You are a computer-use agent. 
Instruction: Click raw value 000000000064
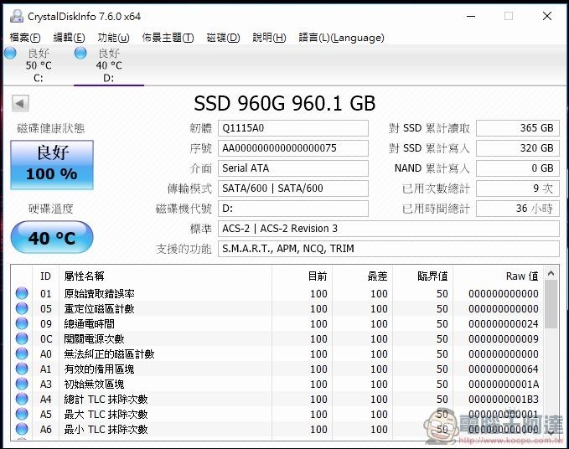[x=504, y=369]
